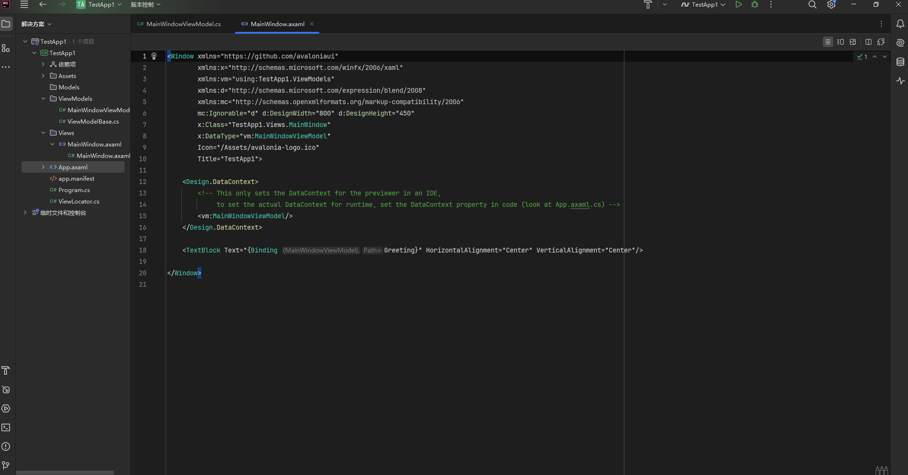Open the Terminal tool window
Viewport: 908px width, 475px height.
pyautogui.click(x=6, y=427)
